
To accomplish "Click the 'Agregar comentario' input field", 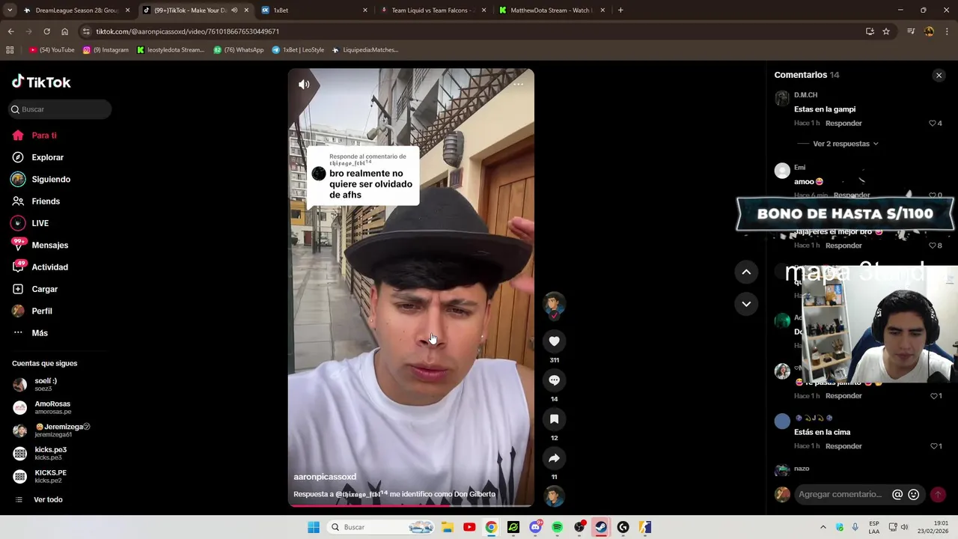I will point(841,494).
